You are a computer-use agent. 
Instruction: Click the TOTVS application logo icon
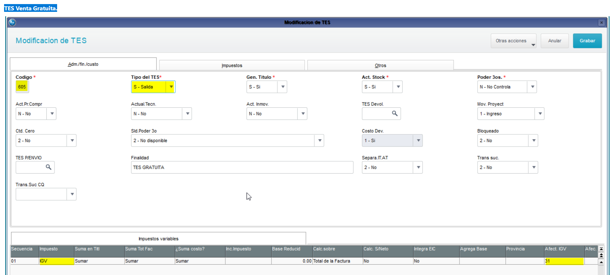[12, 23]
